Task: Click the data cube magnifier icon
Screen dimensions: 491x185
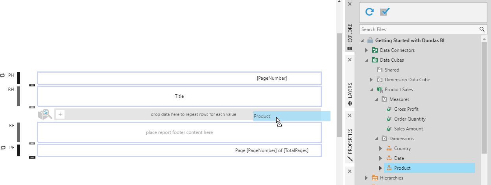Action: [x=45, y=114]
